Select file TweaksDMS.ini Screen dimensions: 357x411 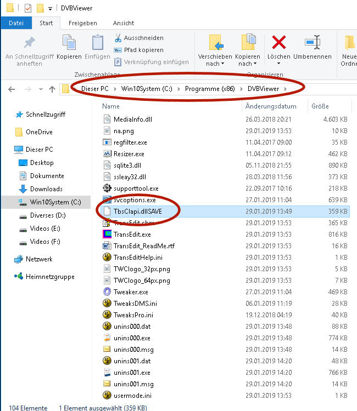click(225, 304)
